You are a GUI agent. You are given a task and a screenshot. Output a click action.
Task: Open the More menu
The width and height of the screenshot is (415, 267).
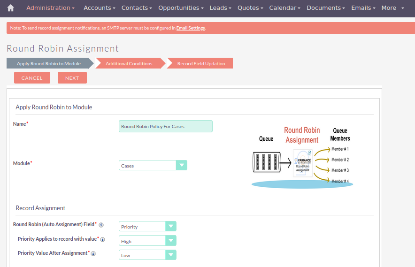point(392,8)
